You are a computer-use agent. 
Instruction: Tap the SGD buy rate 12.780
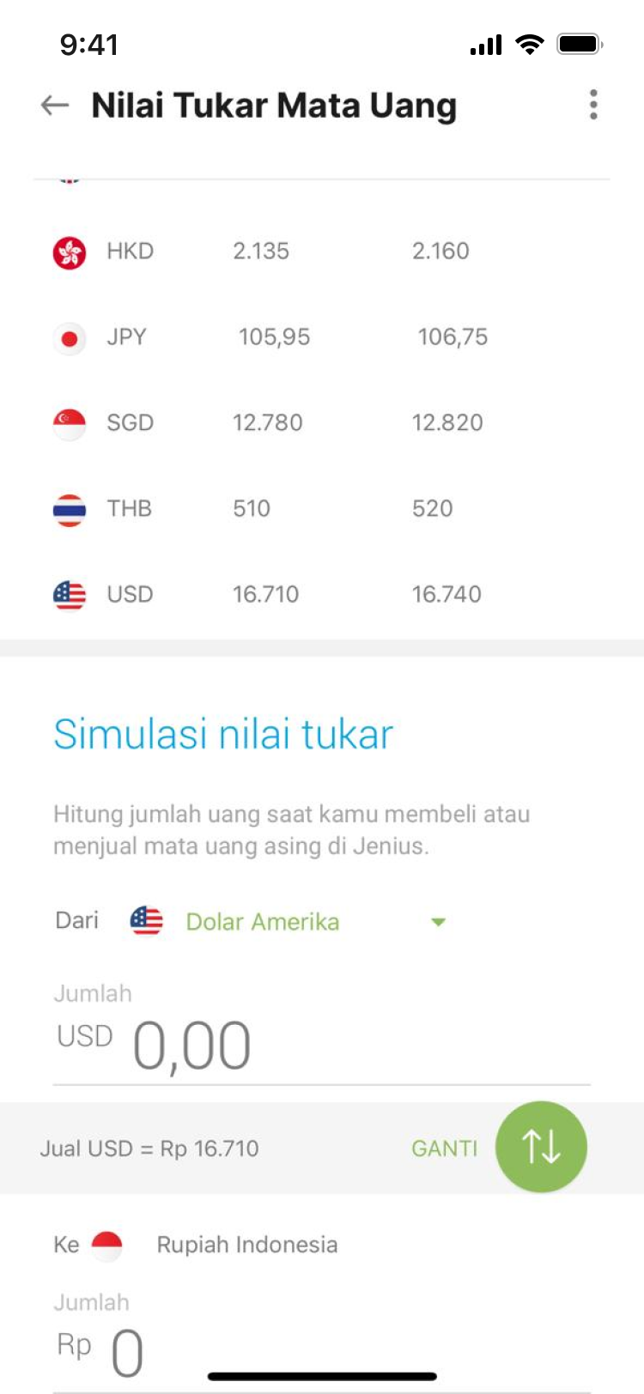click(x=267, y=423)
